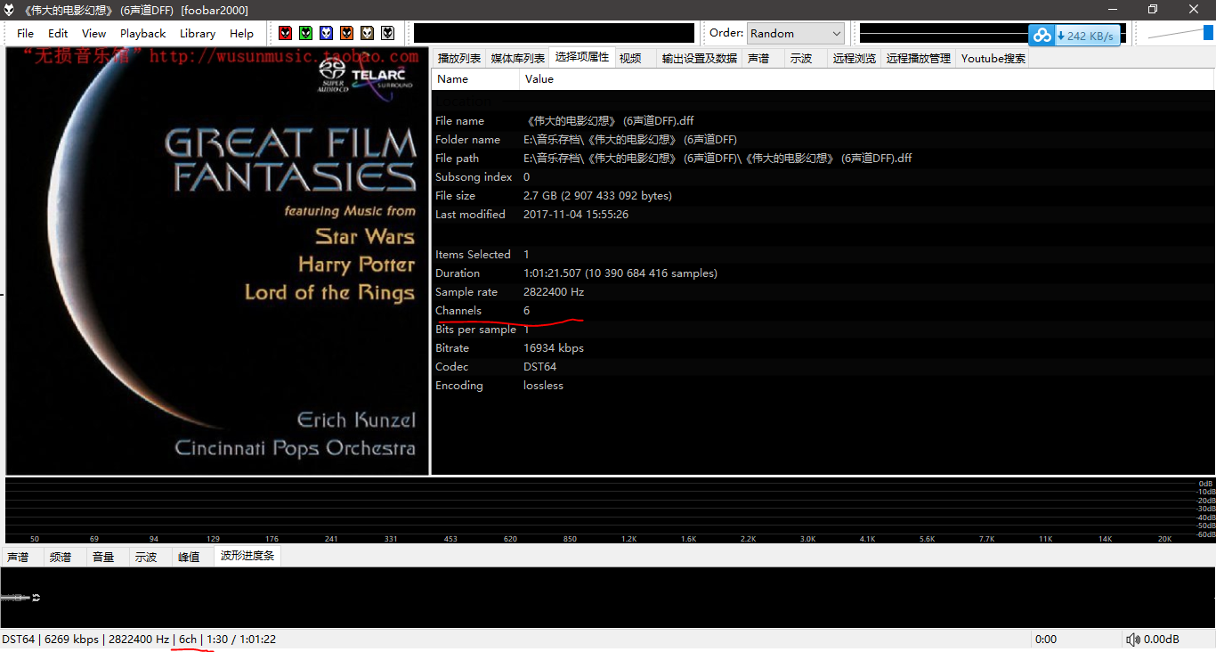Select the 峰值 tab in bottom panel

[x=189, y=557]
